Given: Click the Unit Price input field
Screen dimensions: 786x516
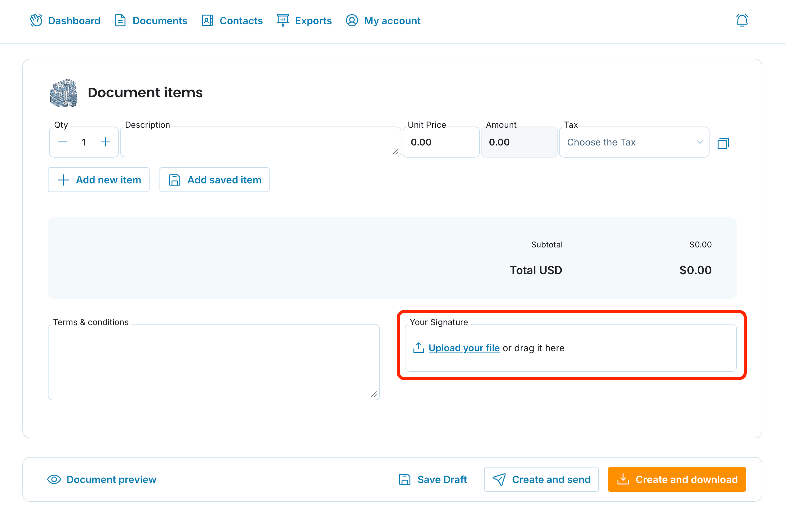Looking at the screenshot, I should point(441,142).
